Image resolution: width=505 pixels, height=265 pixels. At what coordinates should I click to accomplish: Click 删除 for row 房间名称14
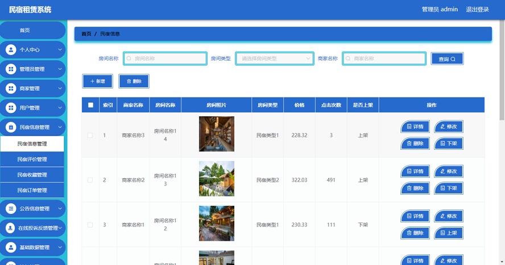coord(415,143)
